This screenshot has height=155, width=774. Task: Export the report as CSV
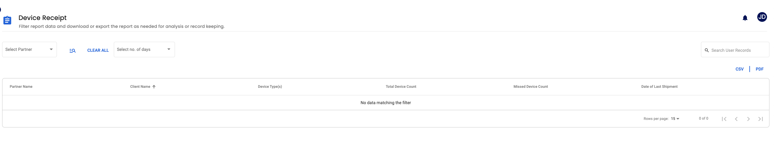[x=740, y=69]
